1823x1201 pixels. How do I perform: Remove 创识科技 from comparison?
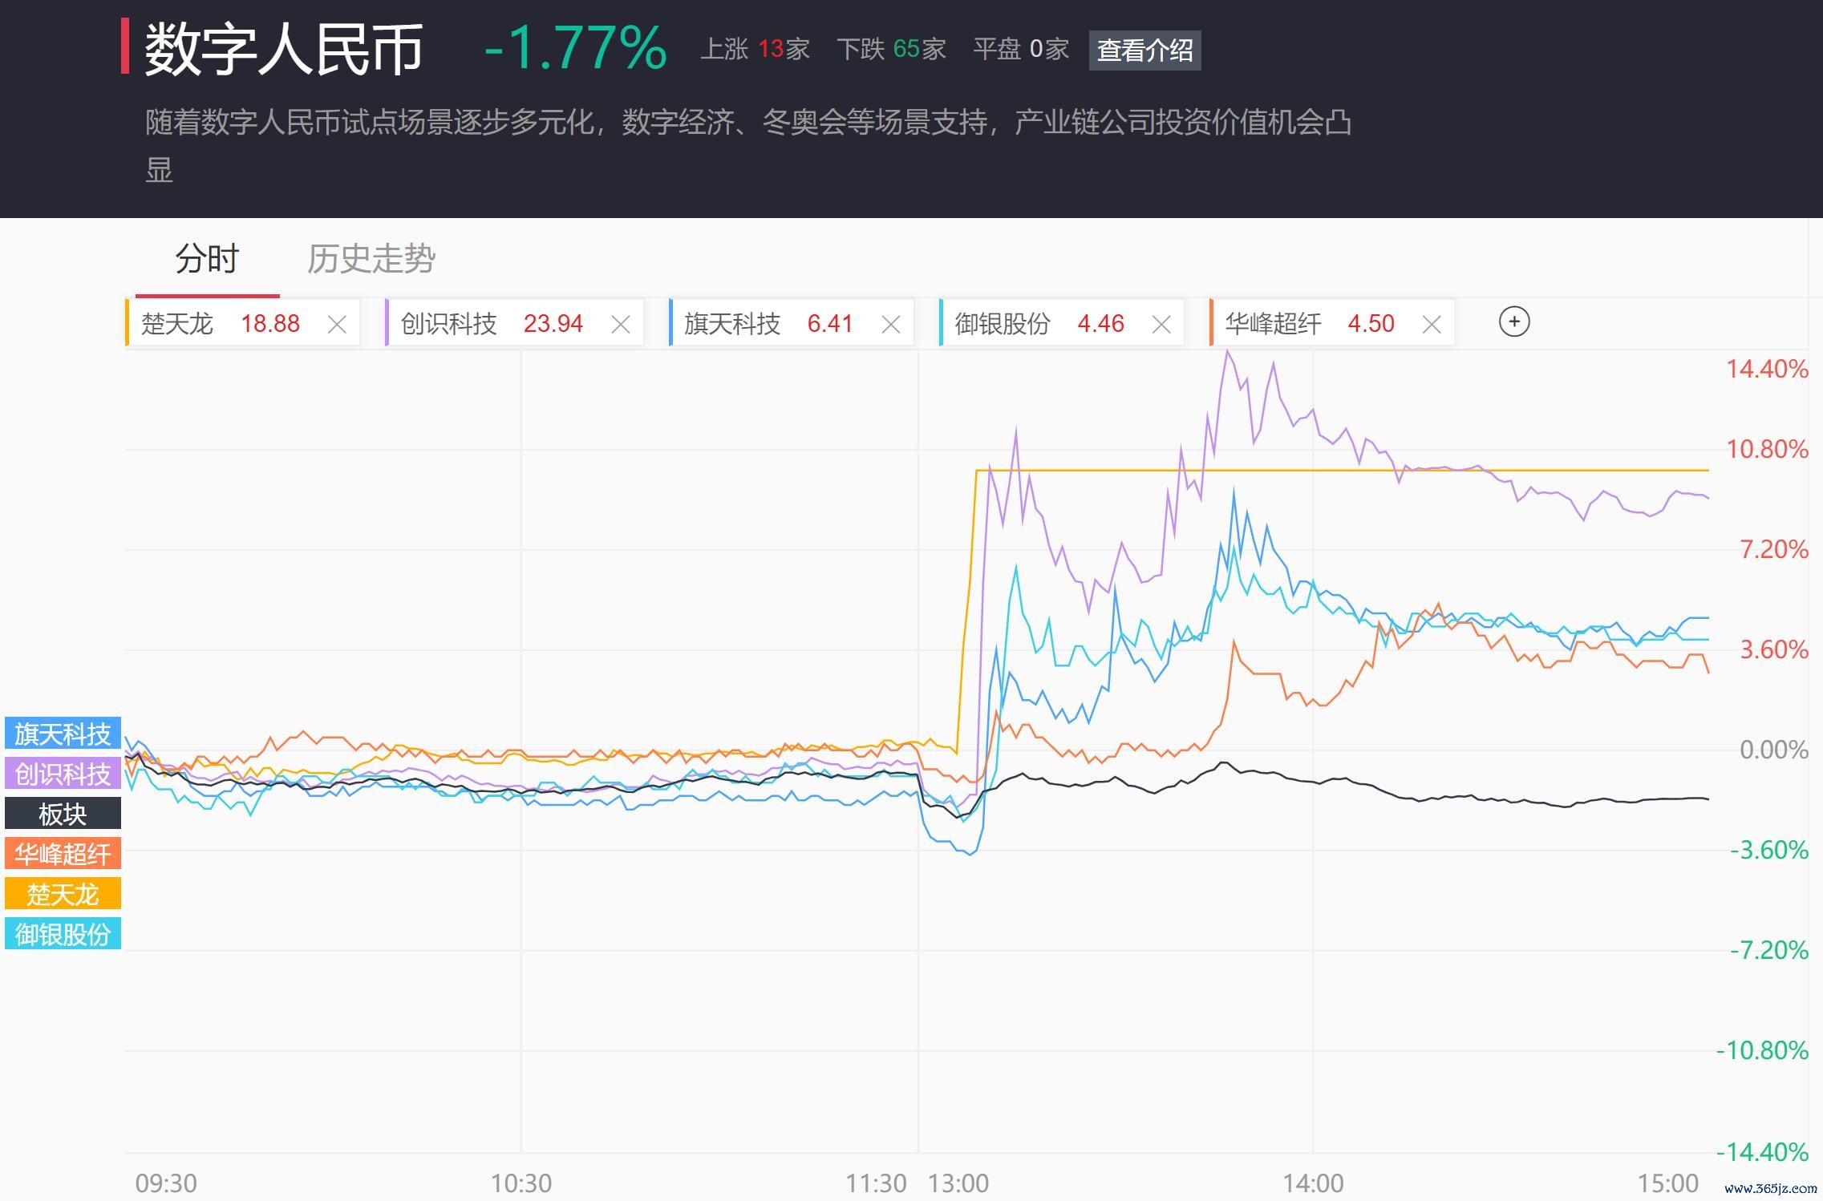620,324
